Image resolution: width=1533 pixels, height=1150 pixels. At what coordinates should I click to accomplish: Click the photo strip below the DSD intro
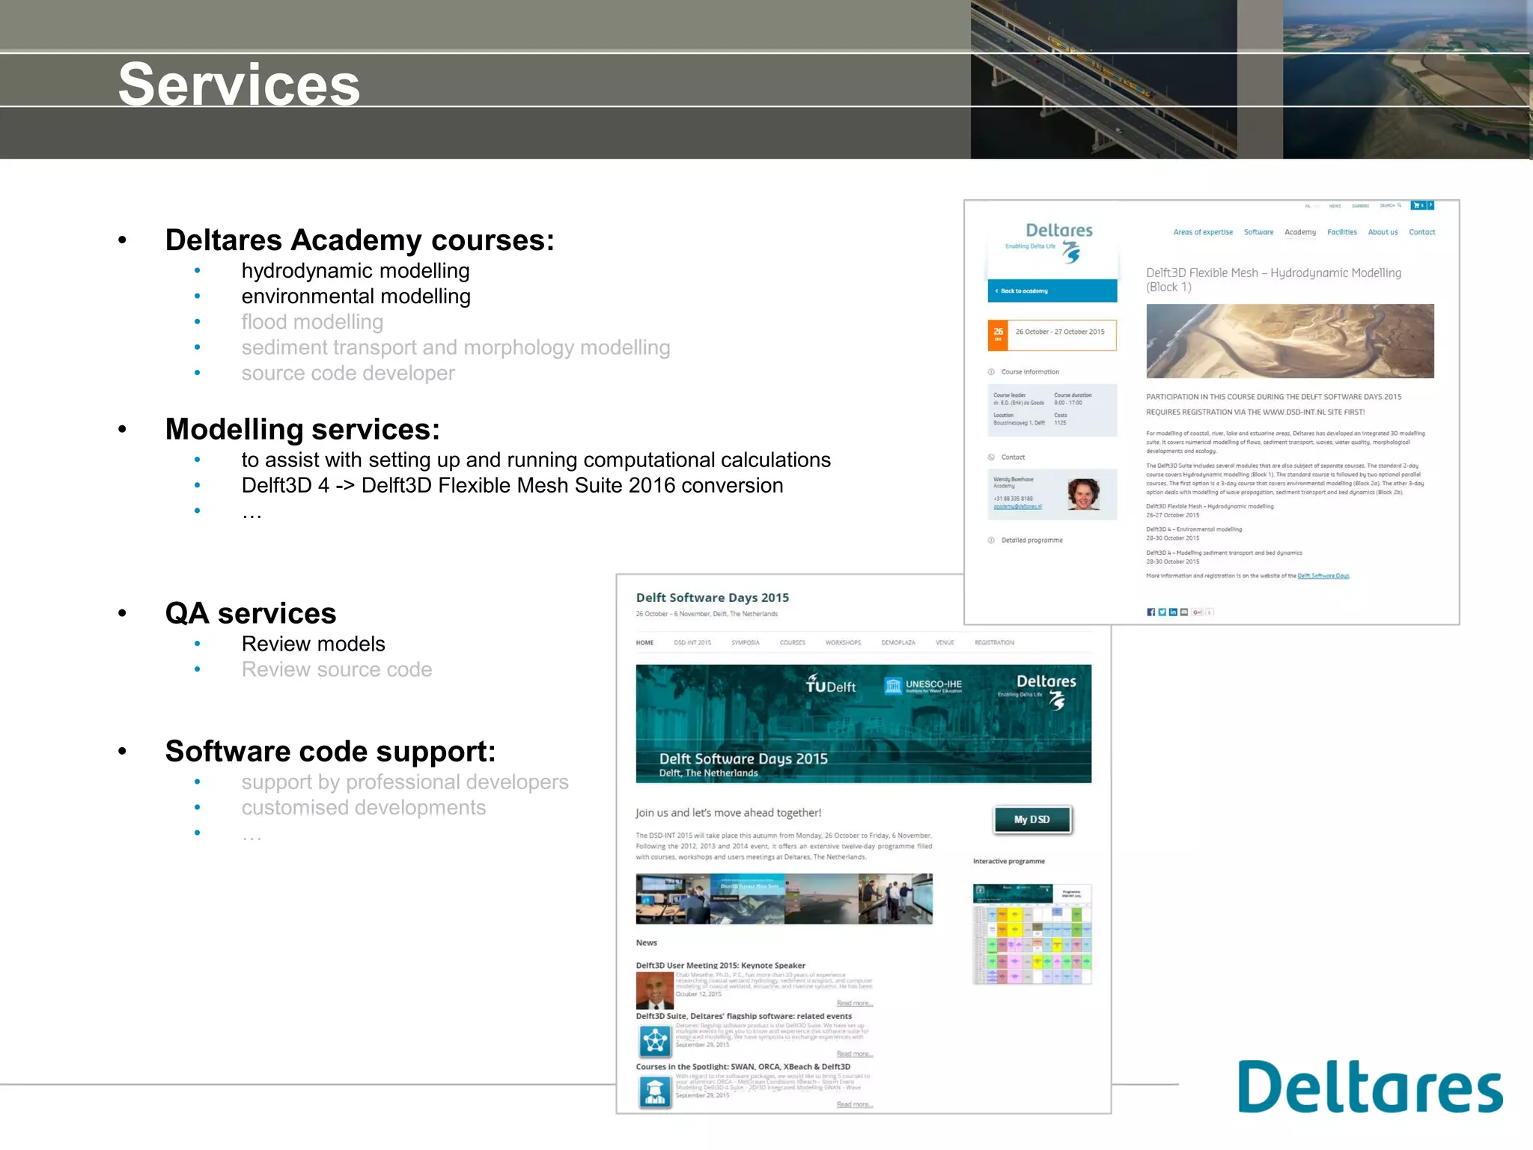click(784, 898)
